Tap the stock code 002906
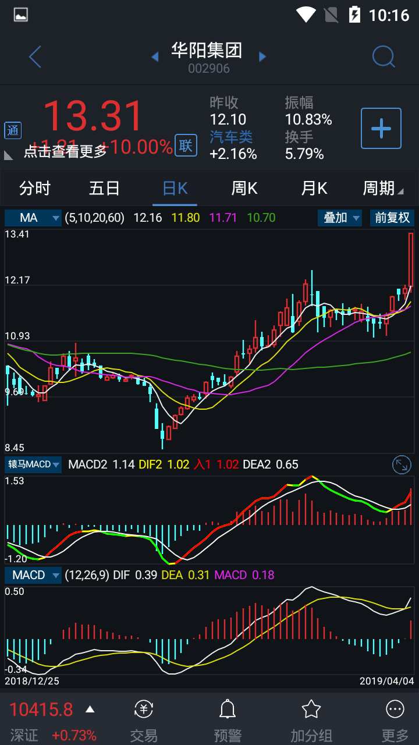 point(209,69)
